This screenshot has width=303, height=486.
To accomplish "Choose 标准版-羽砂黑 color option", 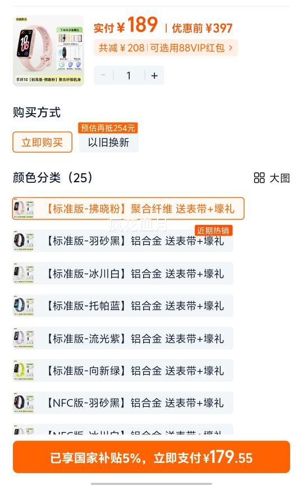I will [123, 241].
